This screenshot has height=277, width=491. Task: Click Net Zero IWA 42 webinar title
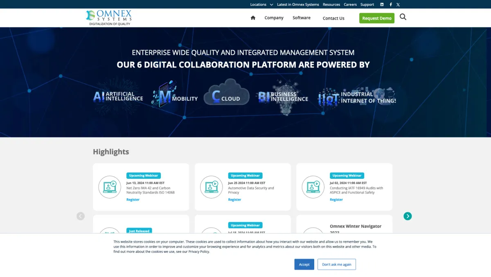click(151, 190)
